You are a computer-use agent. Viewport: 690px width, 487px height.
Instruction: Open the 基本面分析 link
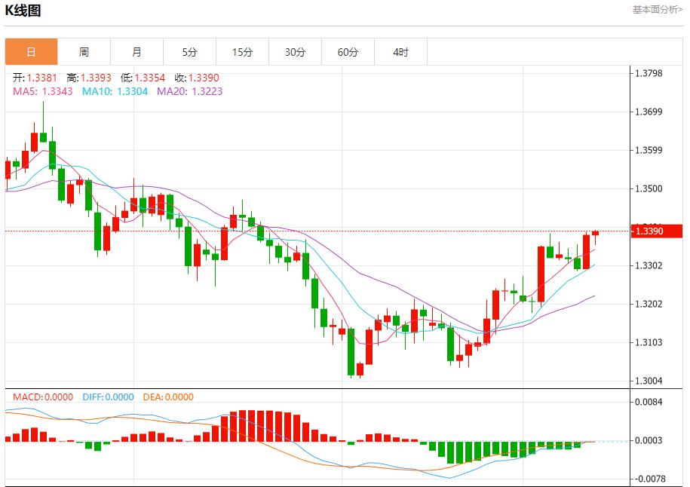(x=657, y=10)
